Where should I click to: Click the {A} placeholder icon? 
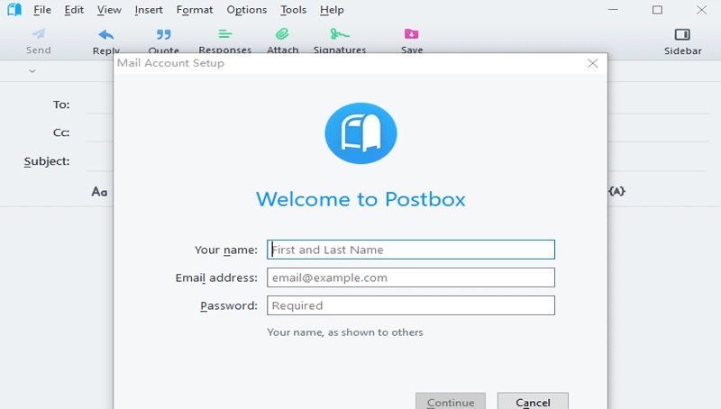point(617,191)
